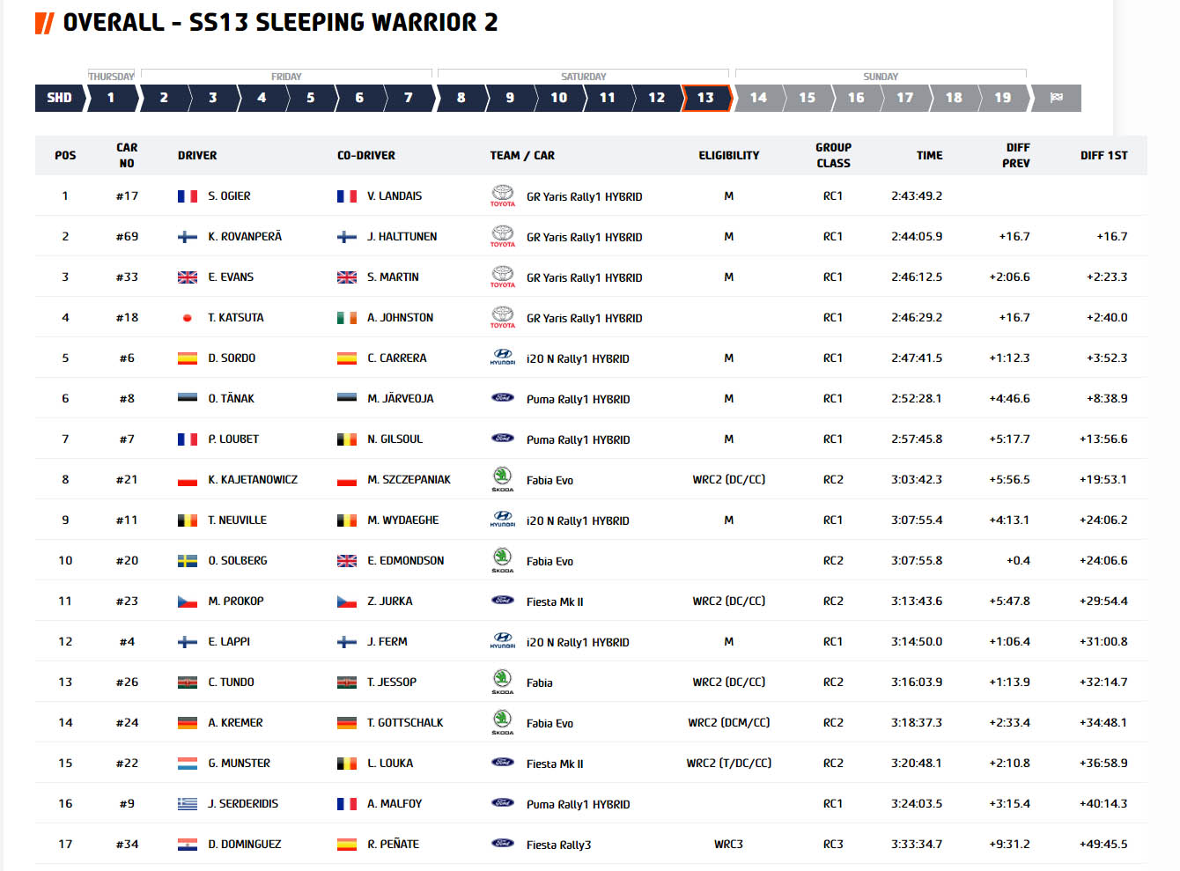Open stage 3 tab

click(x=212, y=98)
